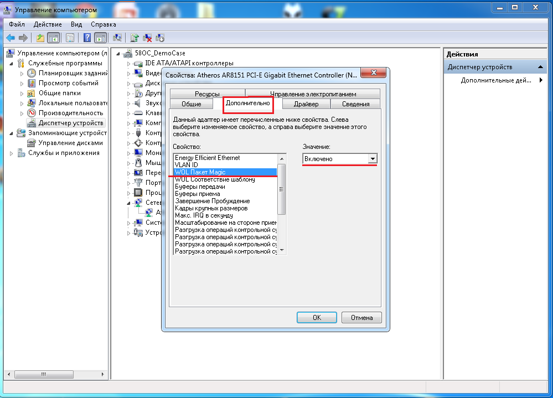Switch to the Общие tab
This screenshot has height=398, width=553.
(x=192, y=104)
